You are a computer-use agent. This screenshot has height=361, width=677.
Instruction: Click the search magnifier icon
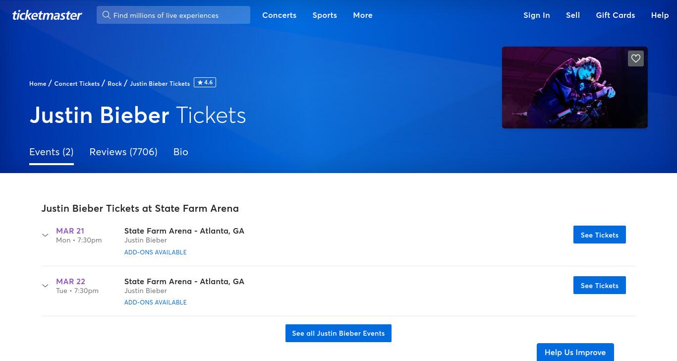pyautogui.click(x=106, y=15)
